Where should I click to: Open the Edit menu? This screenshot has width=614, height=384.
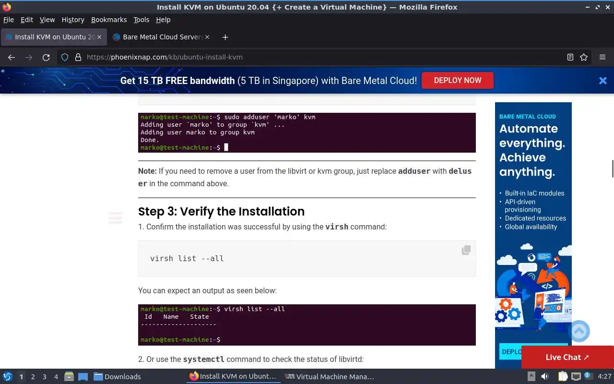(x=27, y=20)
